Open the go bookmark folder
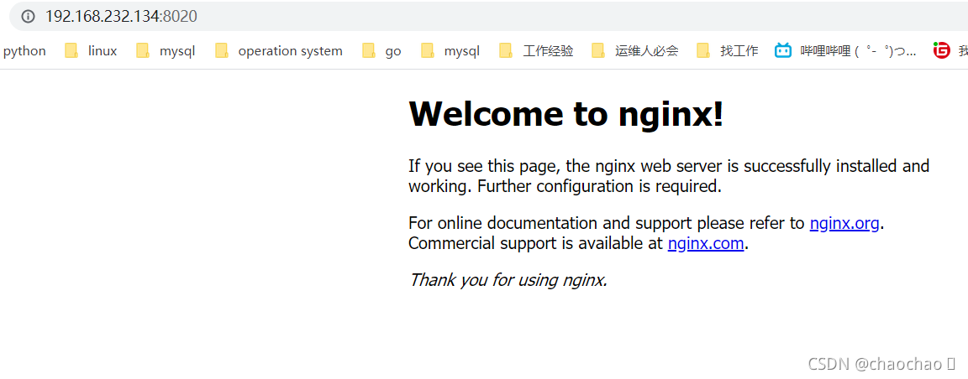Screen dimensions: 968x379 (x=382, y=51)
